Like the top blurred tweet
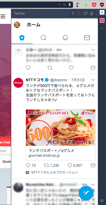 coord(71,68)
